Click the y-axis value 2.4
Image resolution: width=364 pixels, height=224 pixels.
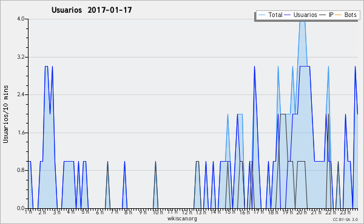(21, 94)
